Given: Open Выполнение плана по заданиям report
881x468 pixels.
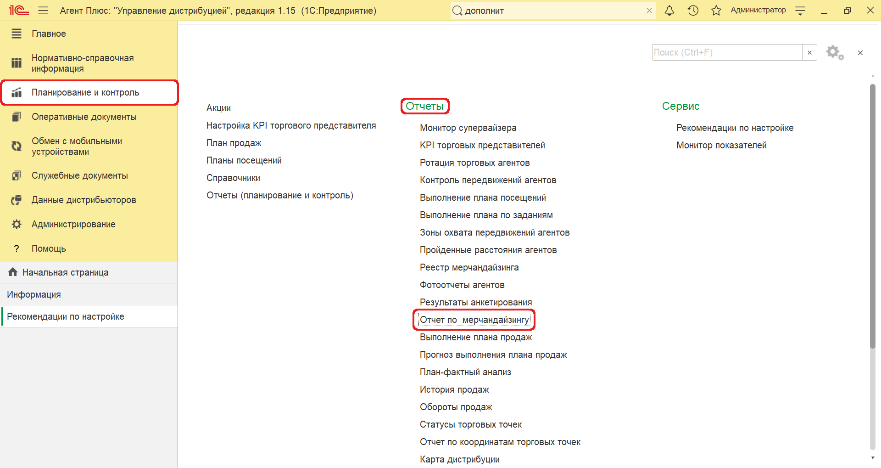Looking at the screenshot, I should tap(486, 215).
